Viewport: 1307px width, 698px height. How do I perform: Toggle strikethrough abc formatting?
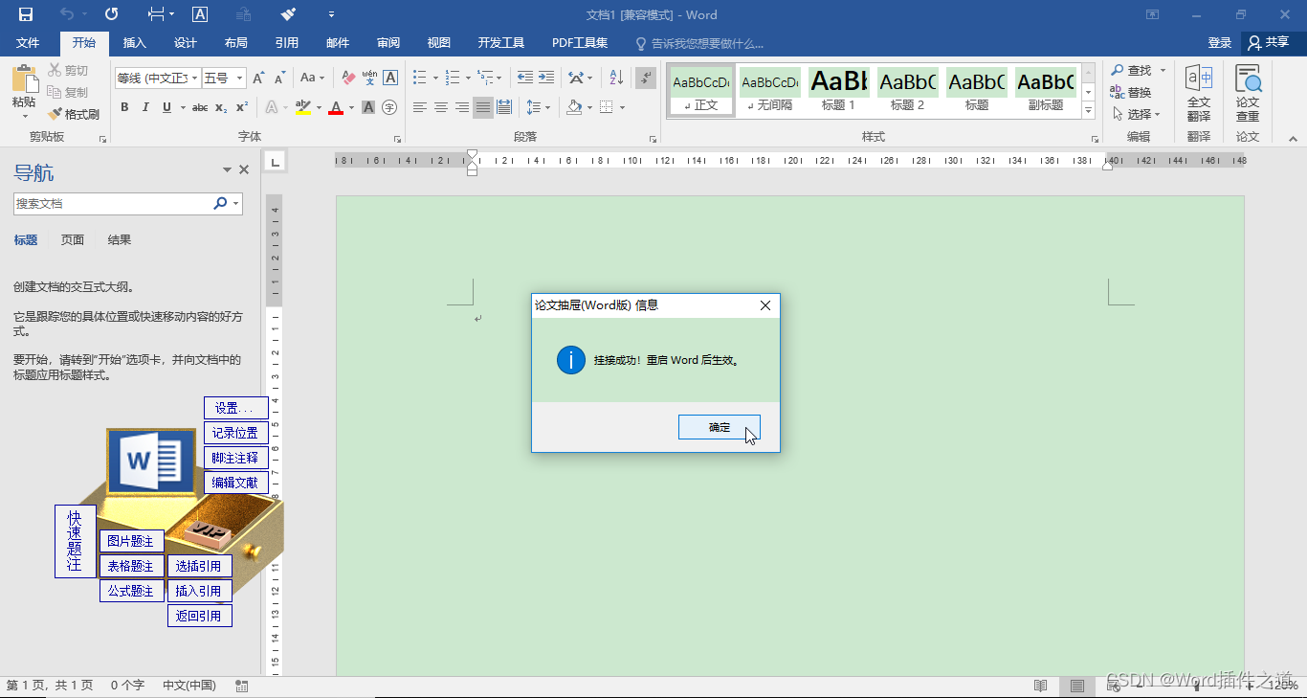tap(200, 107)
